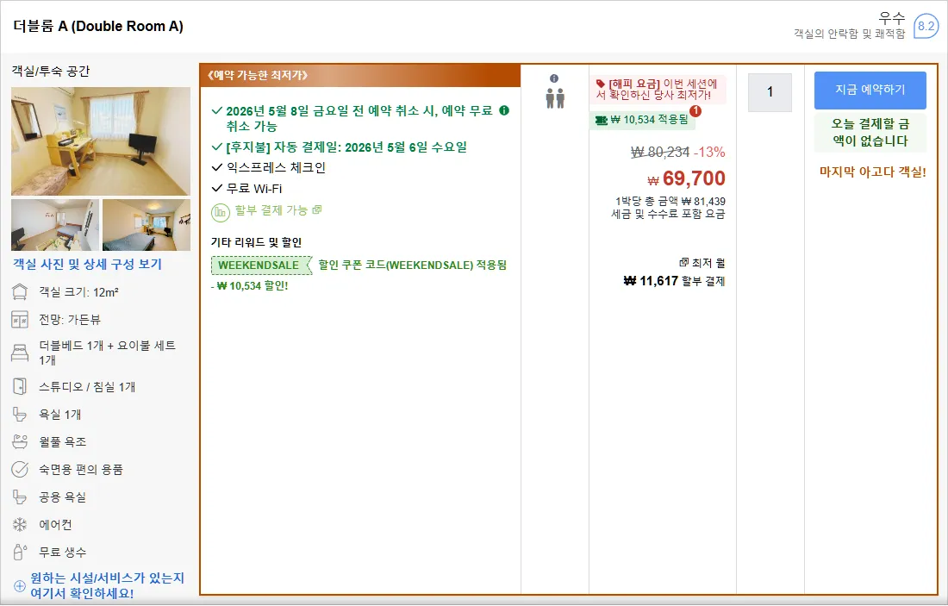Viewport: 948px width, 606px height.
Task: Click the 8.2 review score badge
Action: [x=926, y=26]
